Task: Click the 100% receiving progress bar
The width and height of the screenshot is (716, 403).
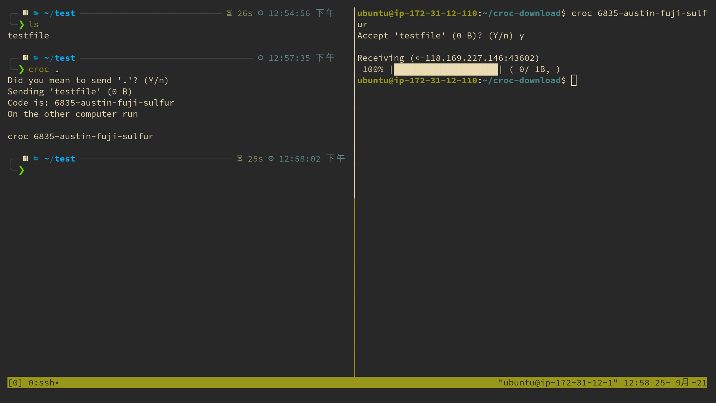Action: (446, 69)
